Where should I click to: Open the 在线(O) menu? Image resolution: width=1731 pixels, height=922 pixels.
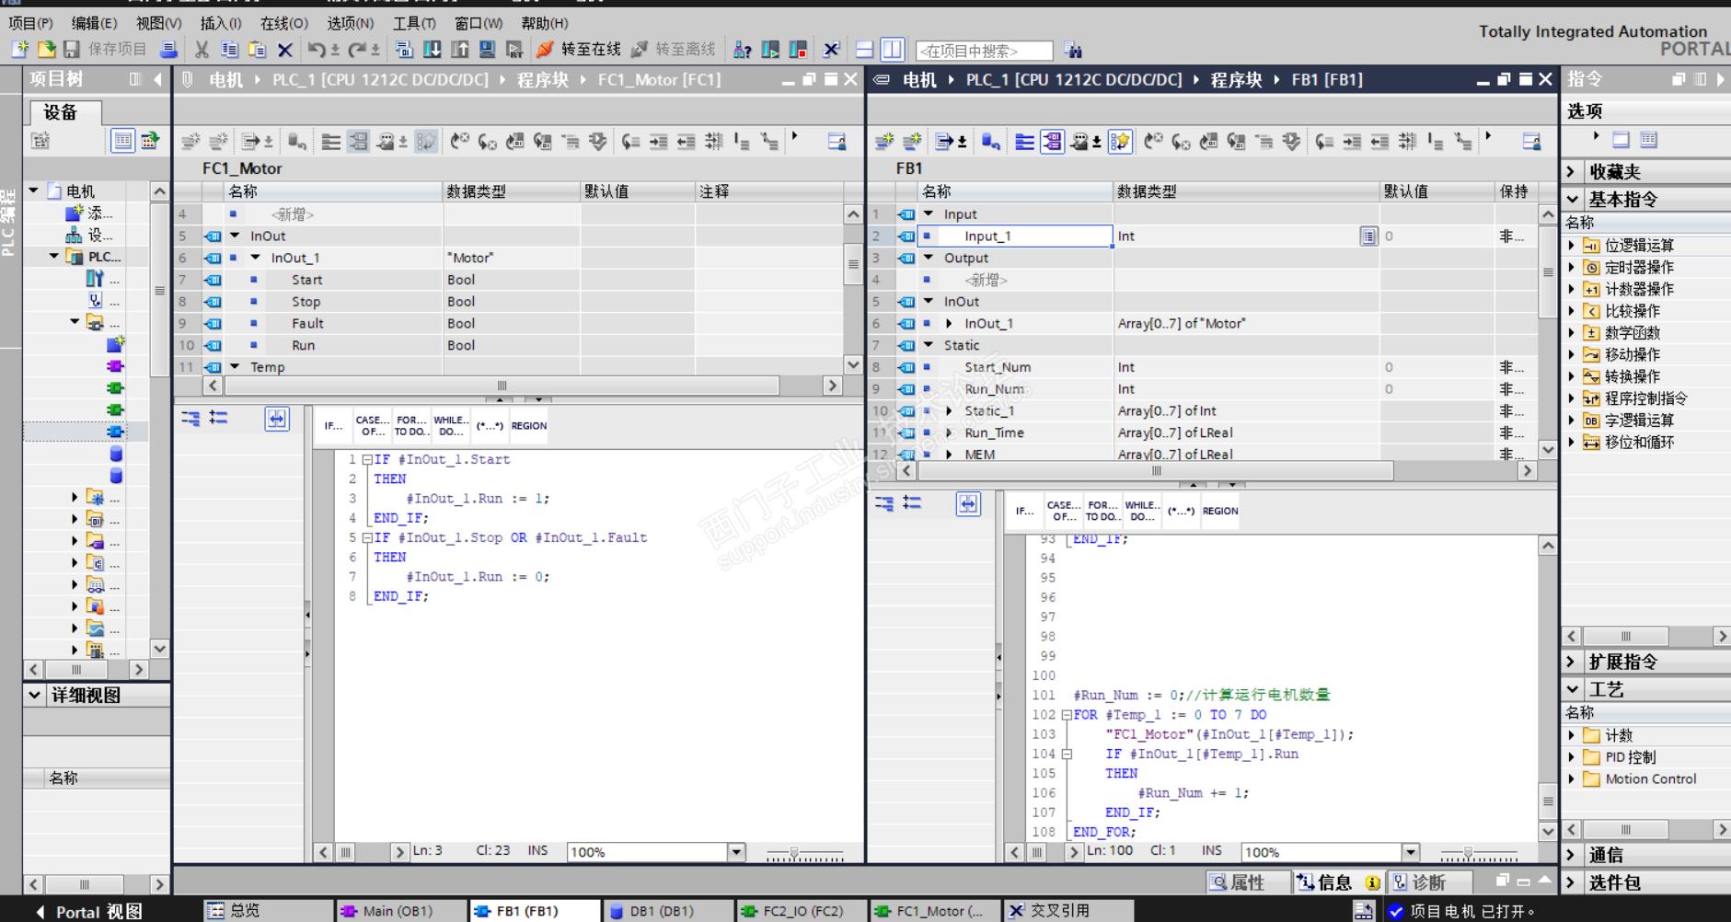click(x=283, y=23)
